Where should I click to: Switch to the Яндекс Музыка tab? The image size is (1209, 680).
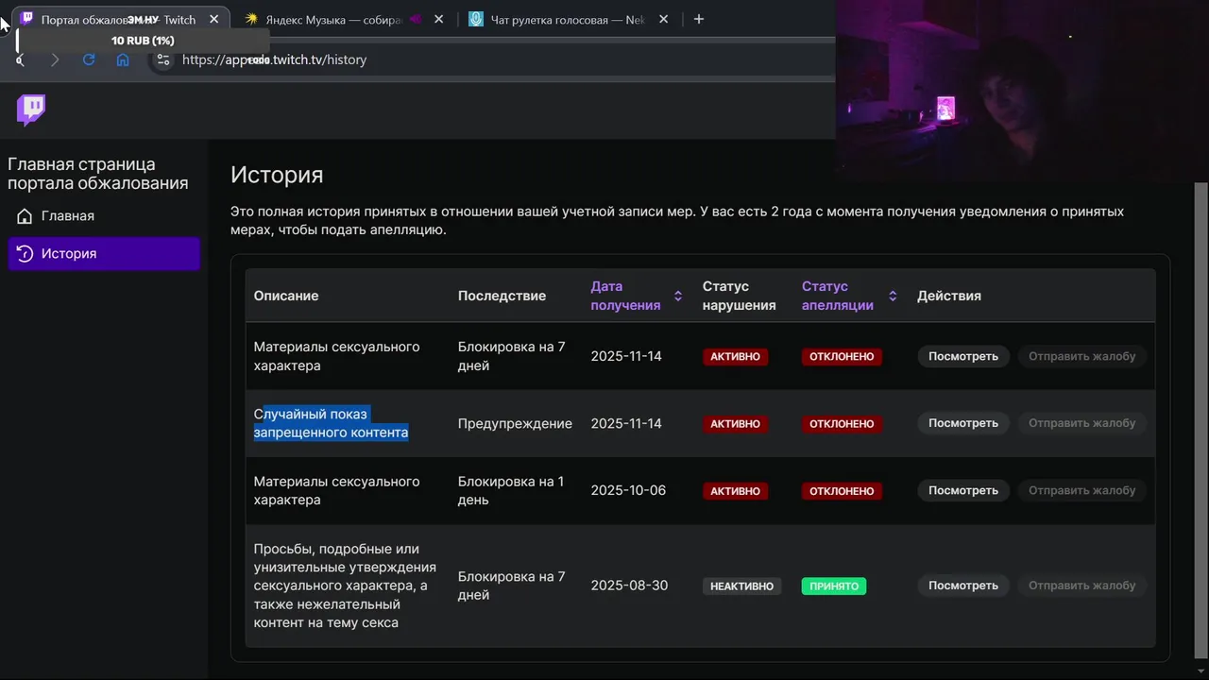331,19
